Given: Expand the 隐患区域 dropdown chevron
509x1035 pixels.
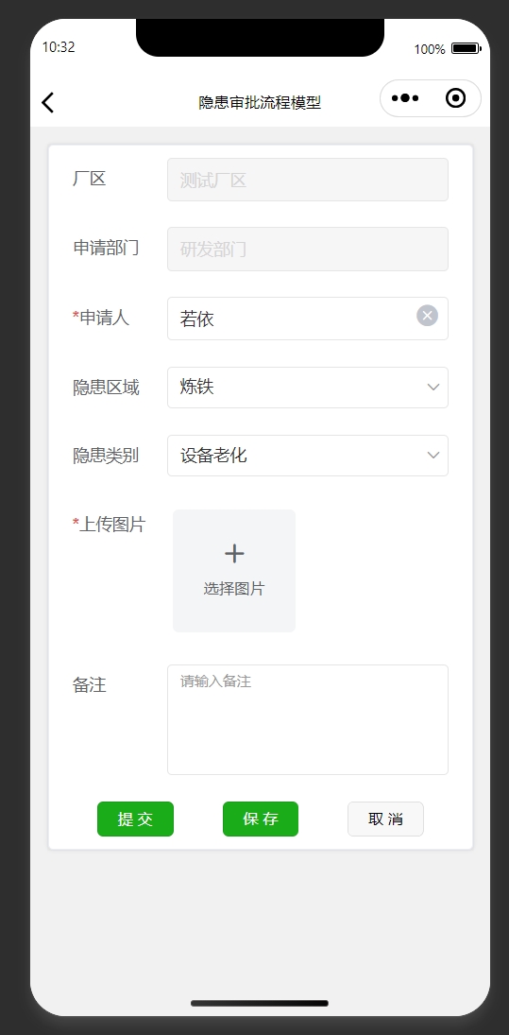Looking at the screenshot, I should point(433,387).
